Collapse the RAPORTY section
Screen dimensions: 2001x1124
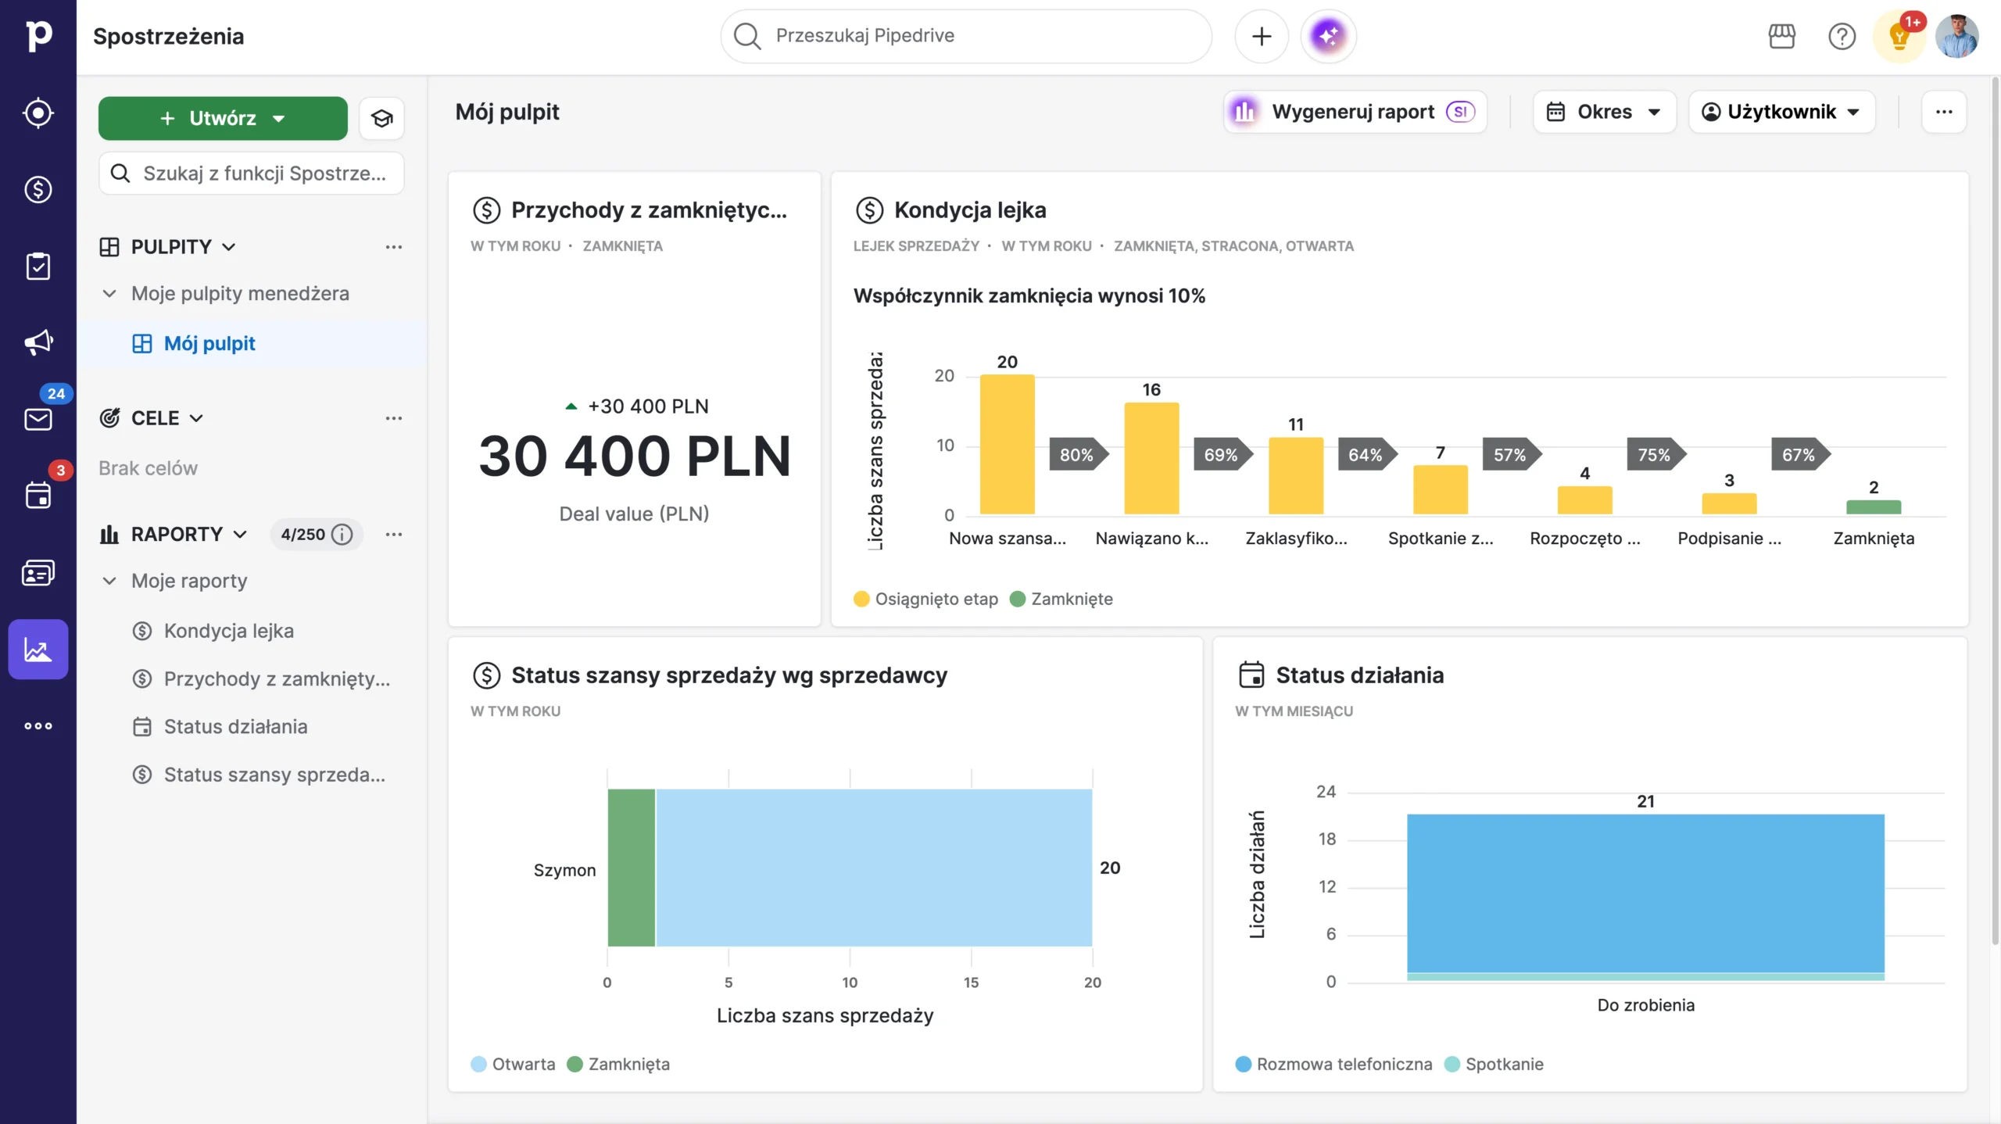[240, 535]
